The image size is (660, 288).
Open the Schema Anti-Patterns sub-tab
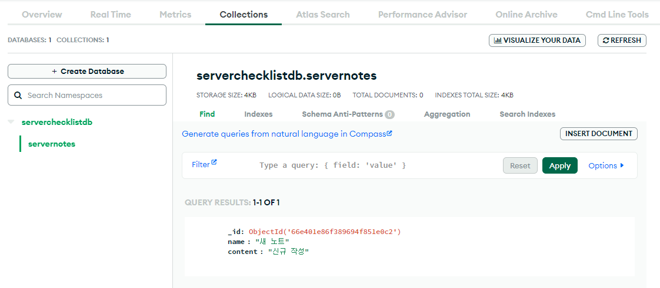(342, 114)
